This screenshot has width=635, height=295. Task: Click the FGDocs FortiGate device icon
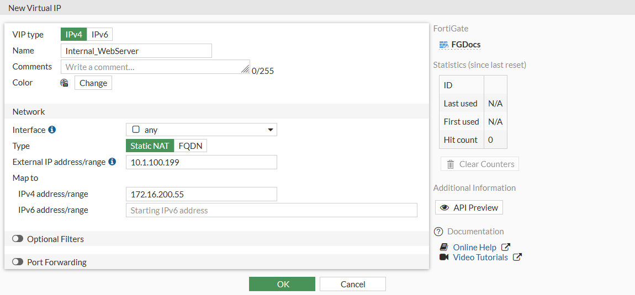pos(443,45)
